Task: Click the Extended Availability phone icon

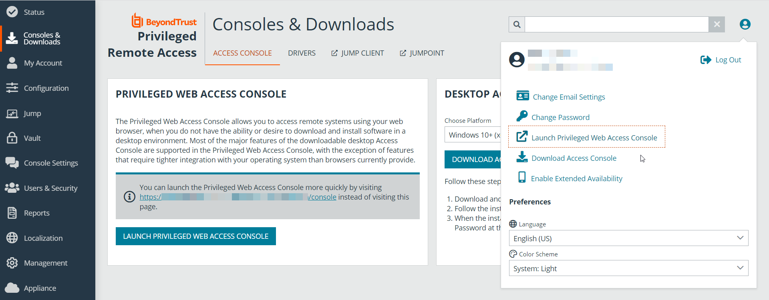Action: coord(522,177)
